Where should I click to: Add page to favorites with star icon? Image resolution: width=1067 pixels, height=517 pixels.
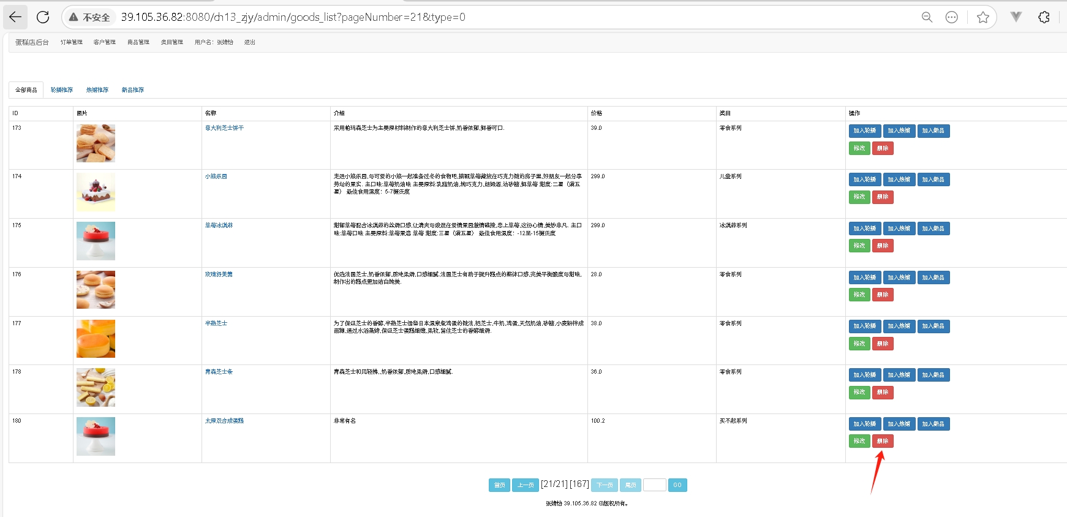[983, 17]
